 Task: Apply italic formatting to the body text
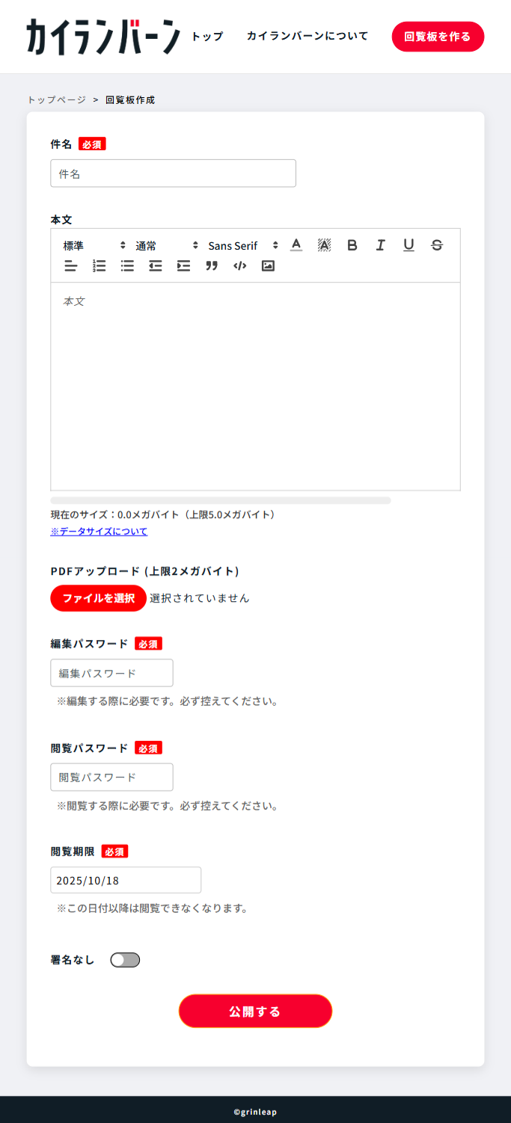click(380, 245)
